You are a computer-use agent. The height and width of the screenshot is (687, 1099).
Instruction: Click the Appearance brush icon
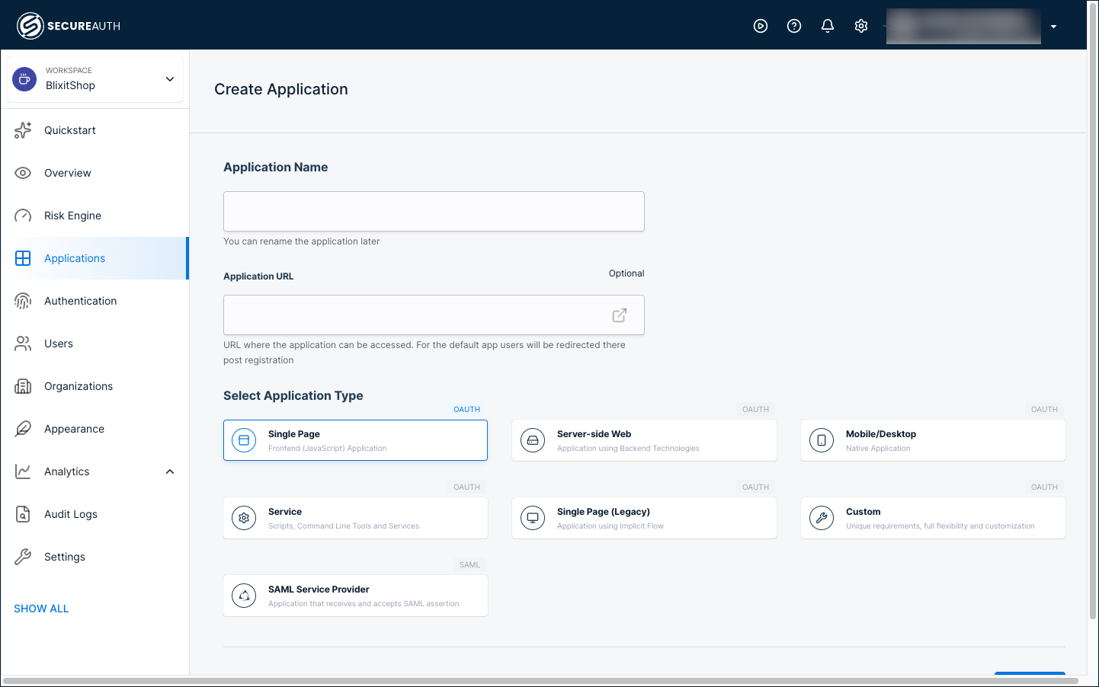[23, 429]
